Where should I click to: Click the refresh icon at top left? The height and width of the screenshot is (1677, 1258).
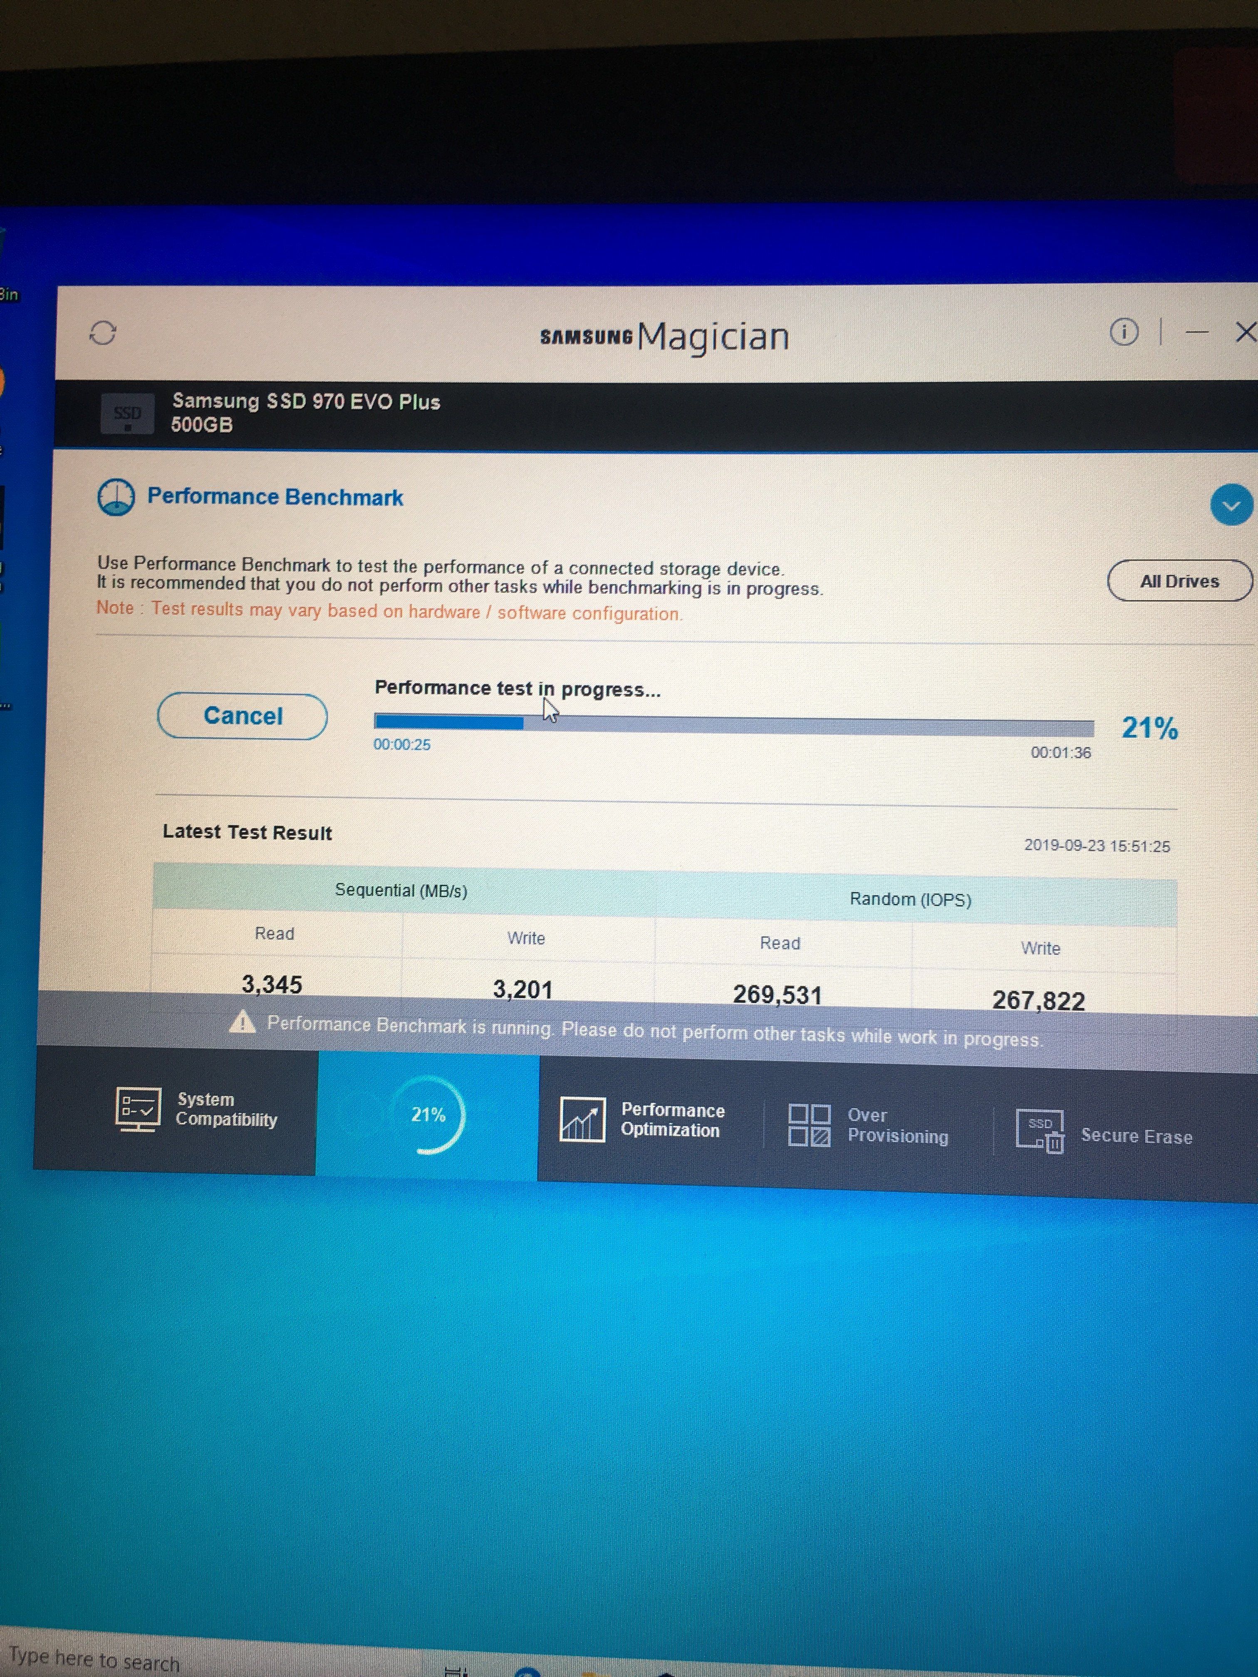103,333
